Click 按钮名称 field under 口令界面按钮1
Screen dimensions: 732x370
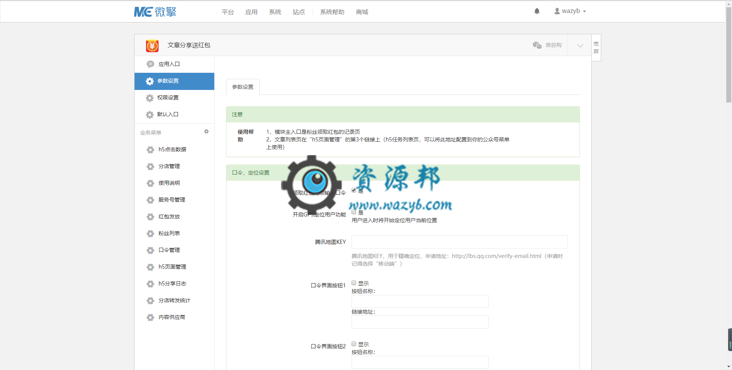pos(420,301)
